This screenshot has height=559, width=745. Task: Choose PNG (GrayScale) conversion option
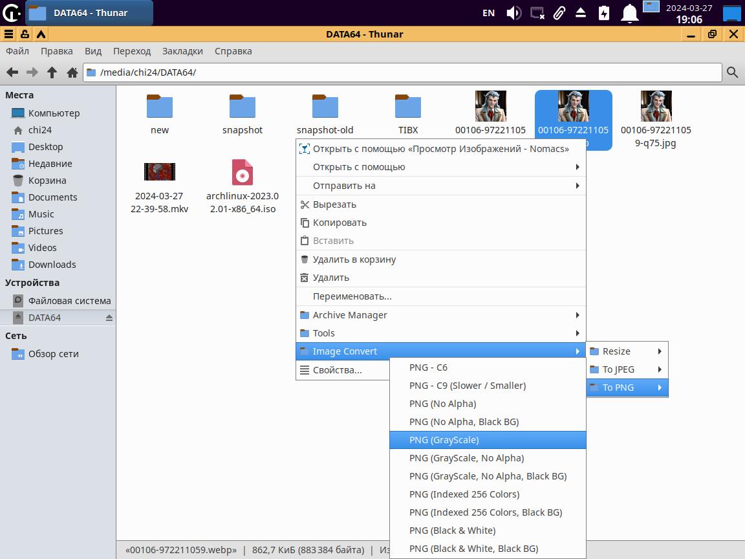coord(488,440)
